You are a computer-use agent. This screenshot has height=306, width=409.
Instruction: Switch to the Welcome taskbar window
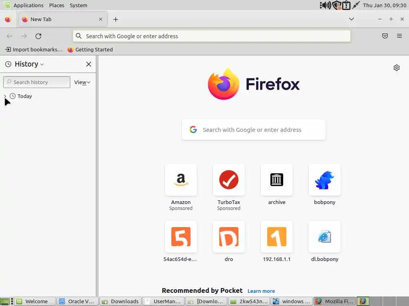point(35,301)
